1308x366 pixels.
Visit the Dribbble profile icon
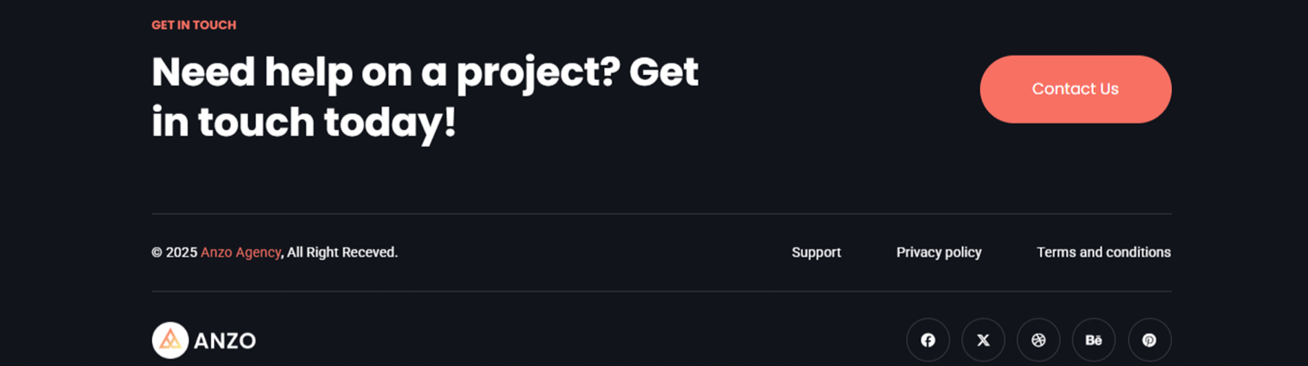[1038, 340]
